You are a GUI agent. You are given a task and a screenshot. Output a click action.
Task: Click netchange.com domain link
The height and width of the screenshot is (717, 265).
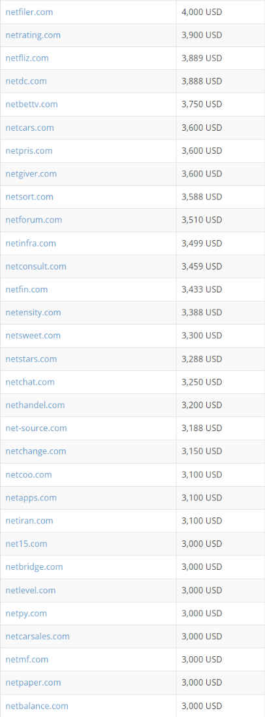[36, 451]
